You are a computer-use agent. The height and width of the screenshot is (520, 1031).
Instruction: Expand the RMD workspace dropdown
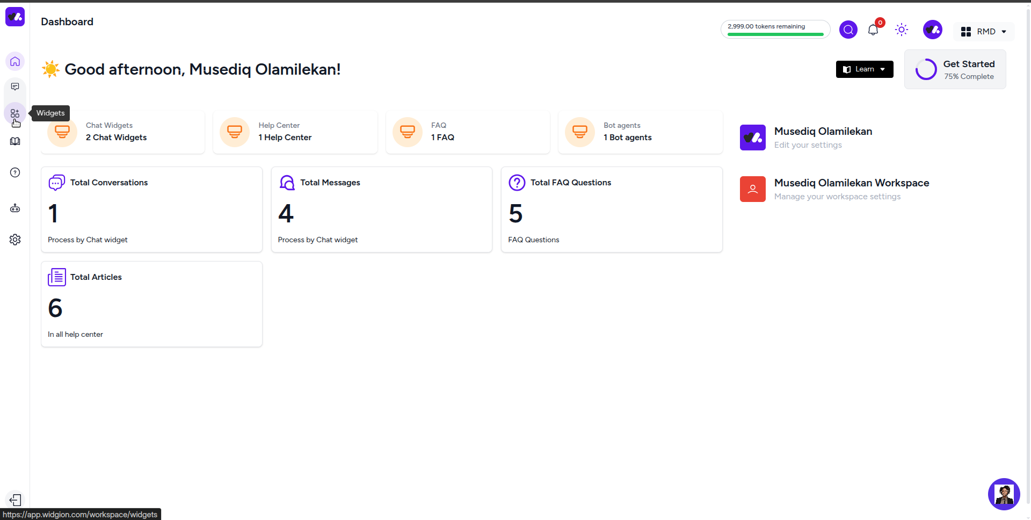point(984,32)
